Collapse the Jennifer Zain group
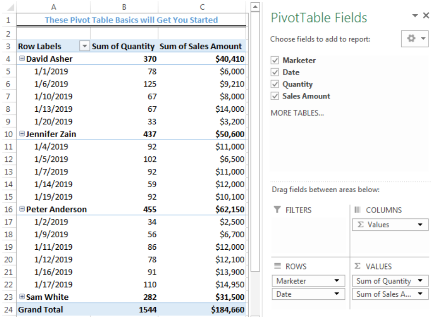The width and height of the screenshot is (431, 321). [22, 133]
